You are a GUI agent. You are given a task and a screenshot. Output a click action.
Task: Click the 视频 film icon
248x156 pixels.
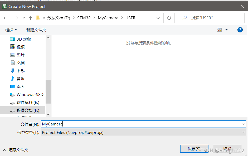tap(13, 47)
